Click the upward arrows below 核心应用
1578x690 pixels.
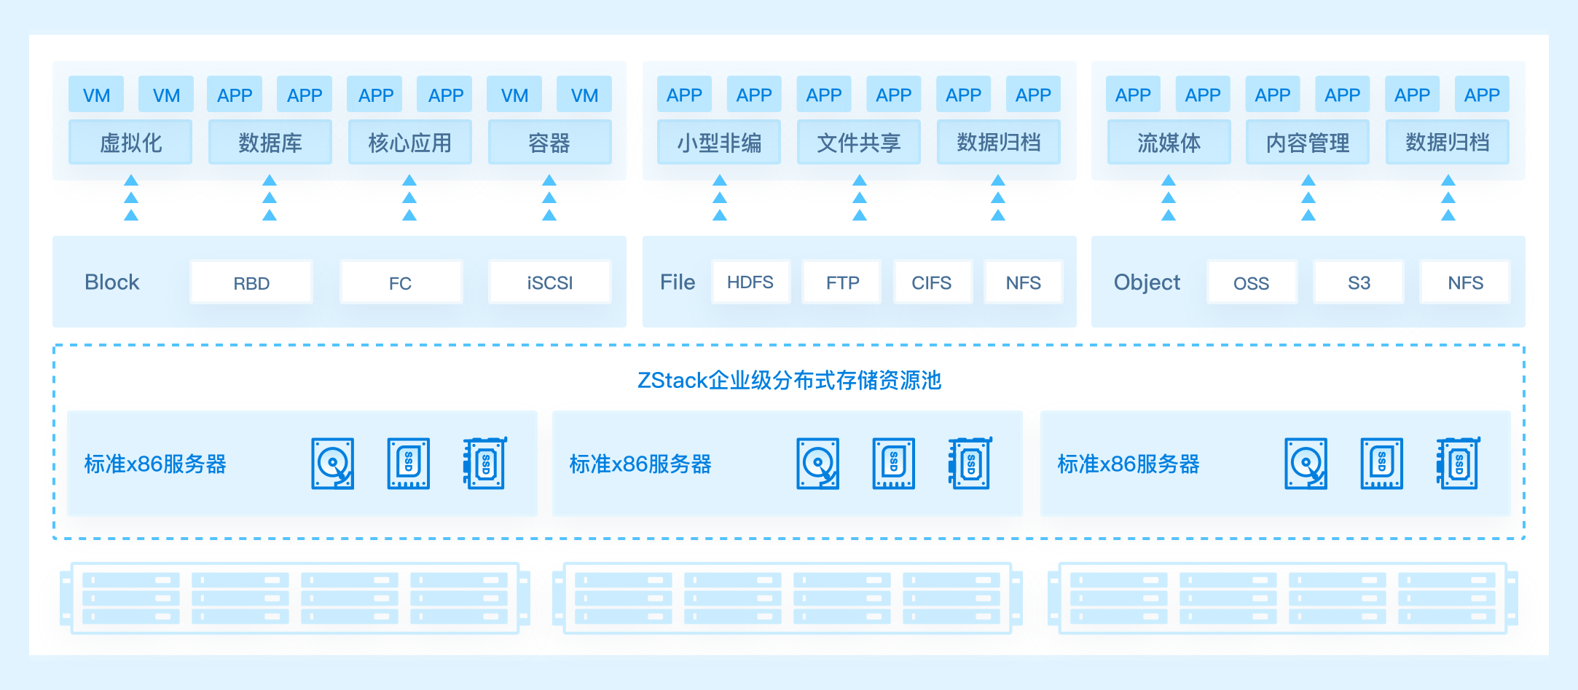[x=409, y=197]
